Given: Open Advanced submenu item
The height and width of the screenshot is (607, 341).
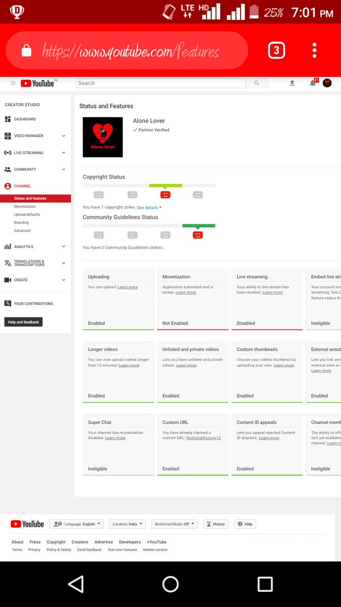Looking at the screenshot, I should tap(22, 231).
